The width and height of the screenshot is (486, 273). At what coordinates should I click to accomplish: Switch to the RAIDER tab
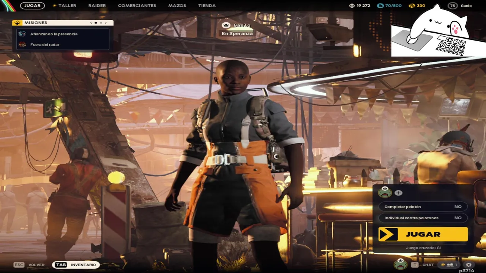pos(97,6)
